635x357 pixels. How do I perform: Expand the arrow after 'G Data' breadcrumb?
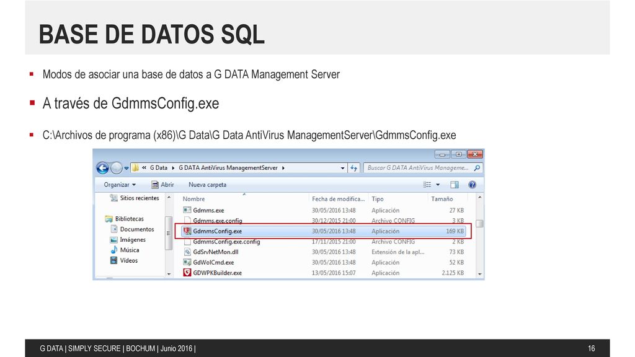click(x=174, y=168)
